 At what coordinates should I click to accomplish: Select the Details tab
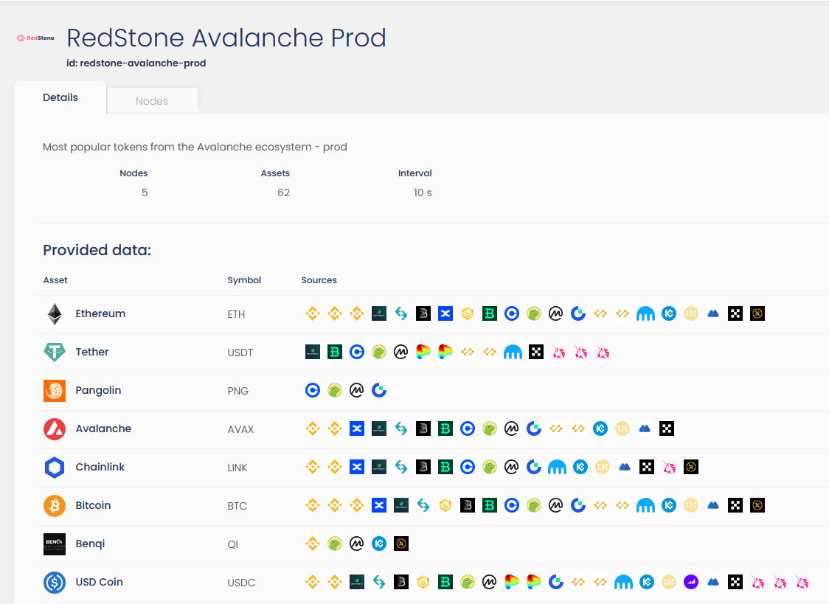[x=60, y=97]
